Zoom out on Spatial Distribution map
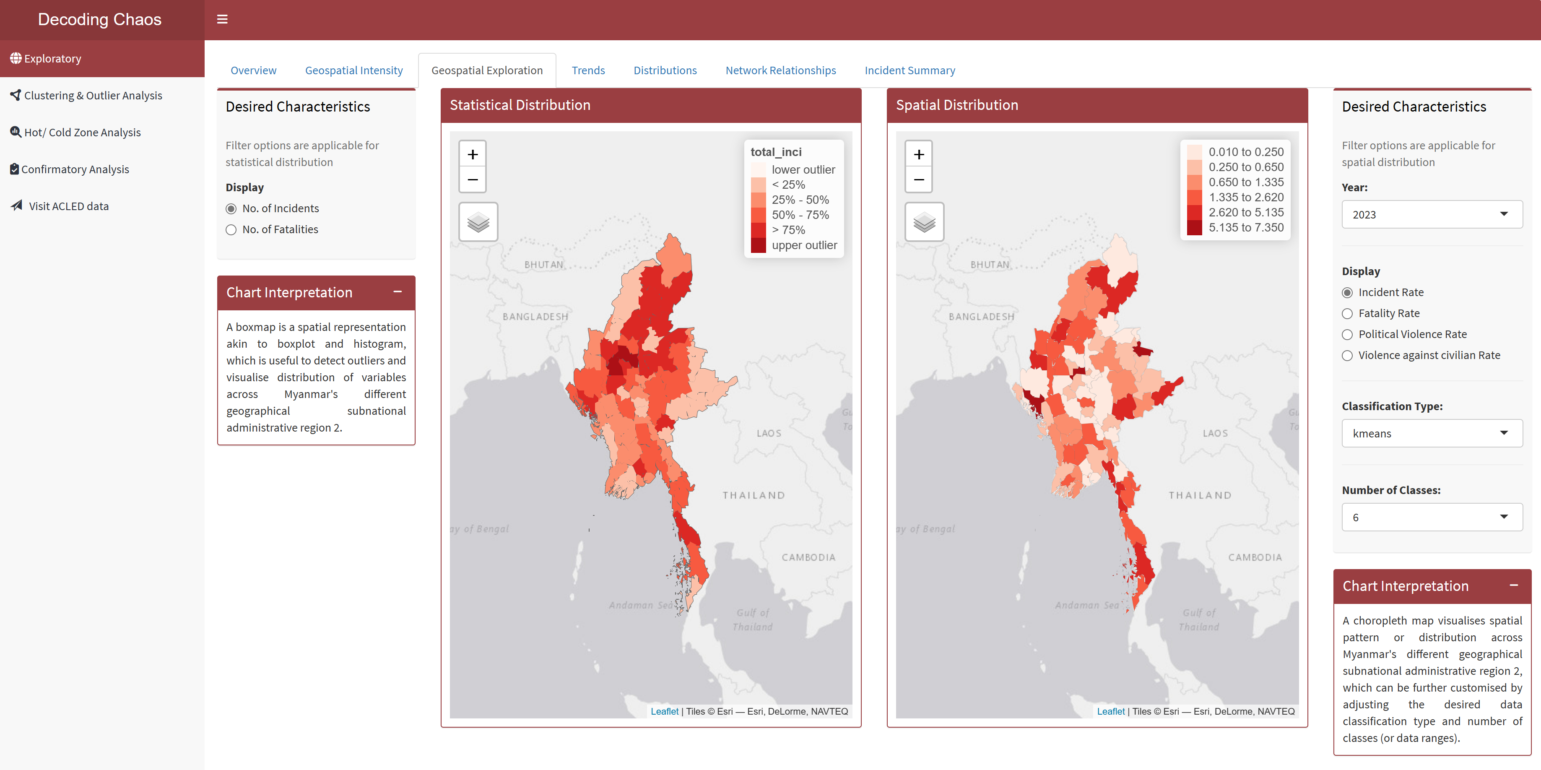This screenshot has height=770, width=1541. (918, 179)
